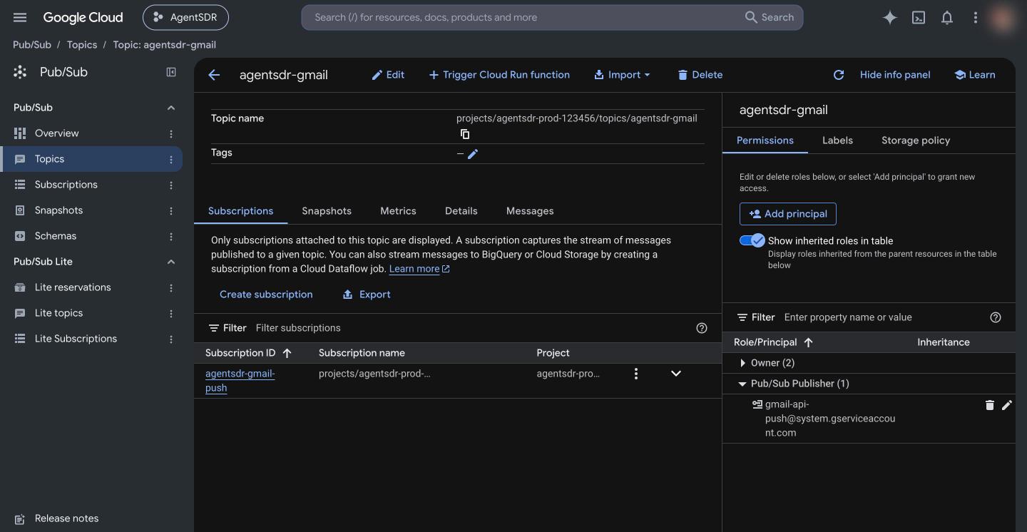This screenshot has width=1027, height=532.
Task: Open the Messages tab
Action: coord(530,211)
